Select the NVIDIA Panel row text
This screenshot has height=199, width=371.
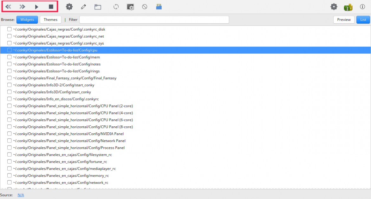[x=68, y=134]
